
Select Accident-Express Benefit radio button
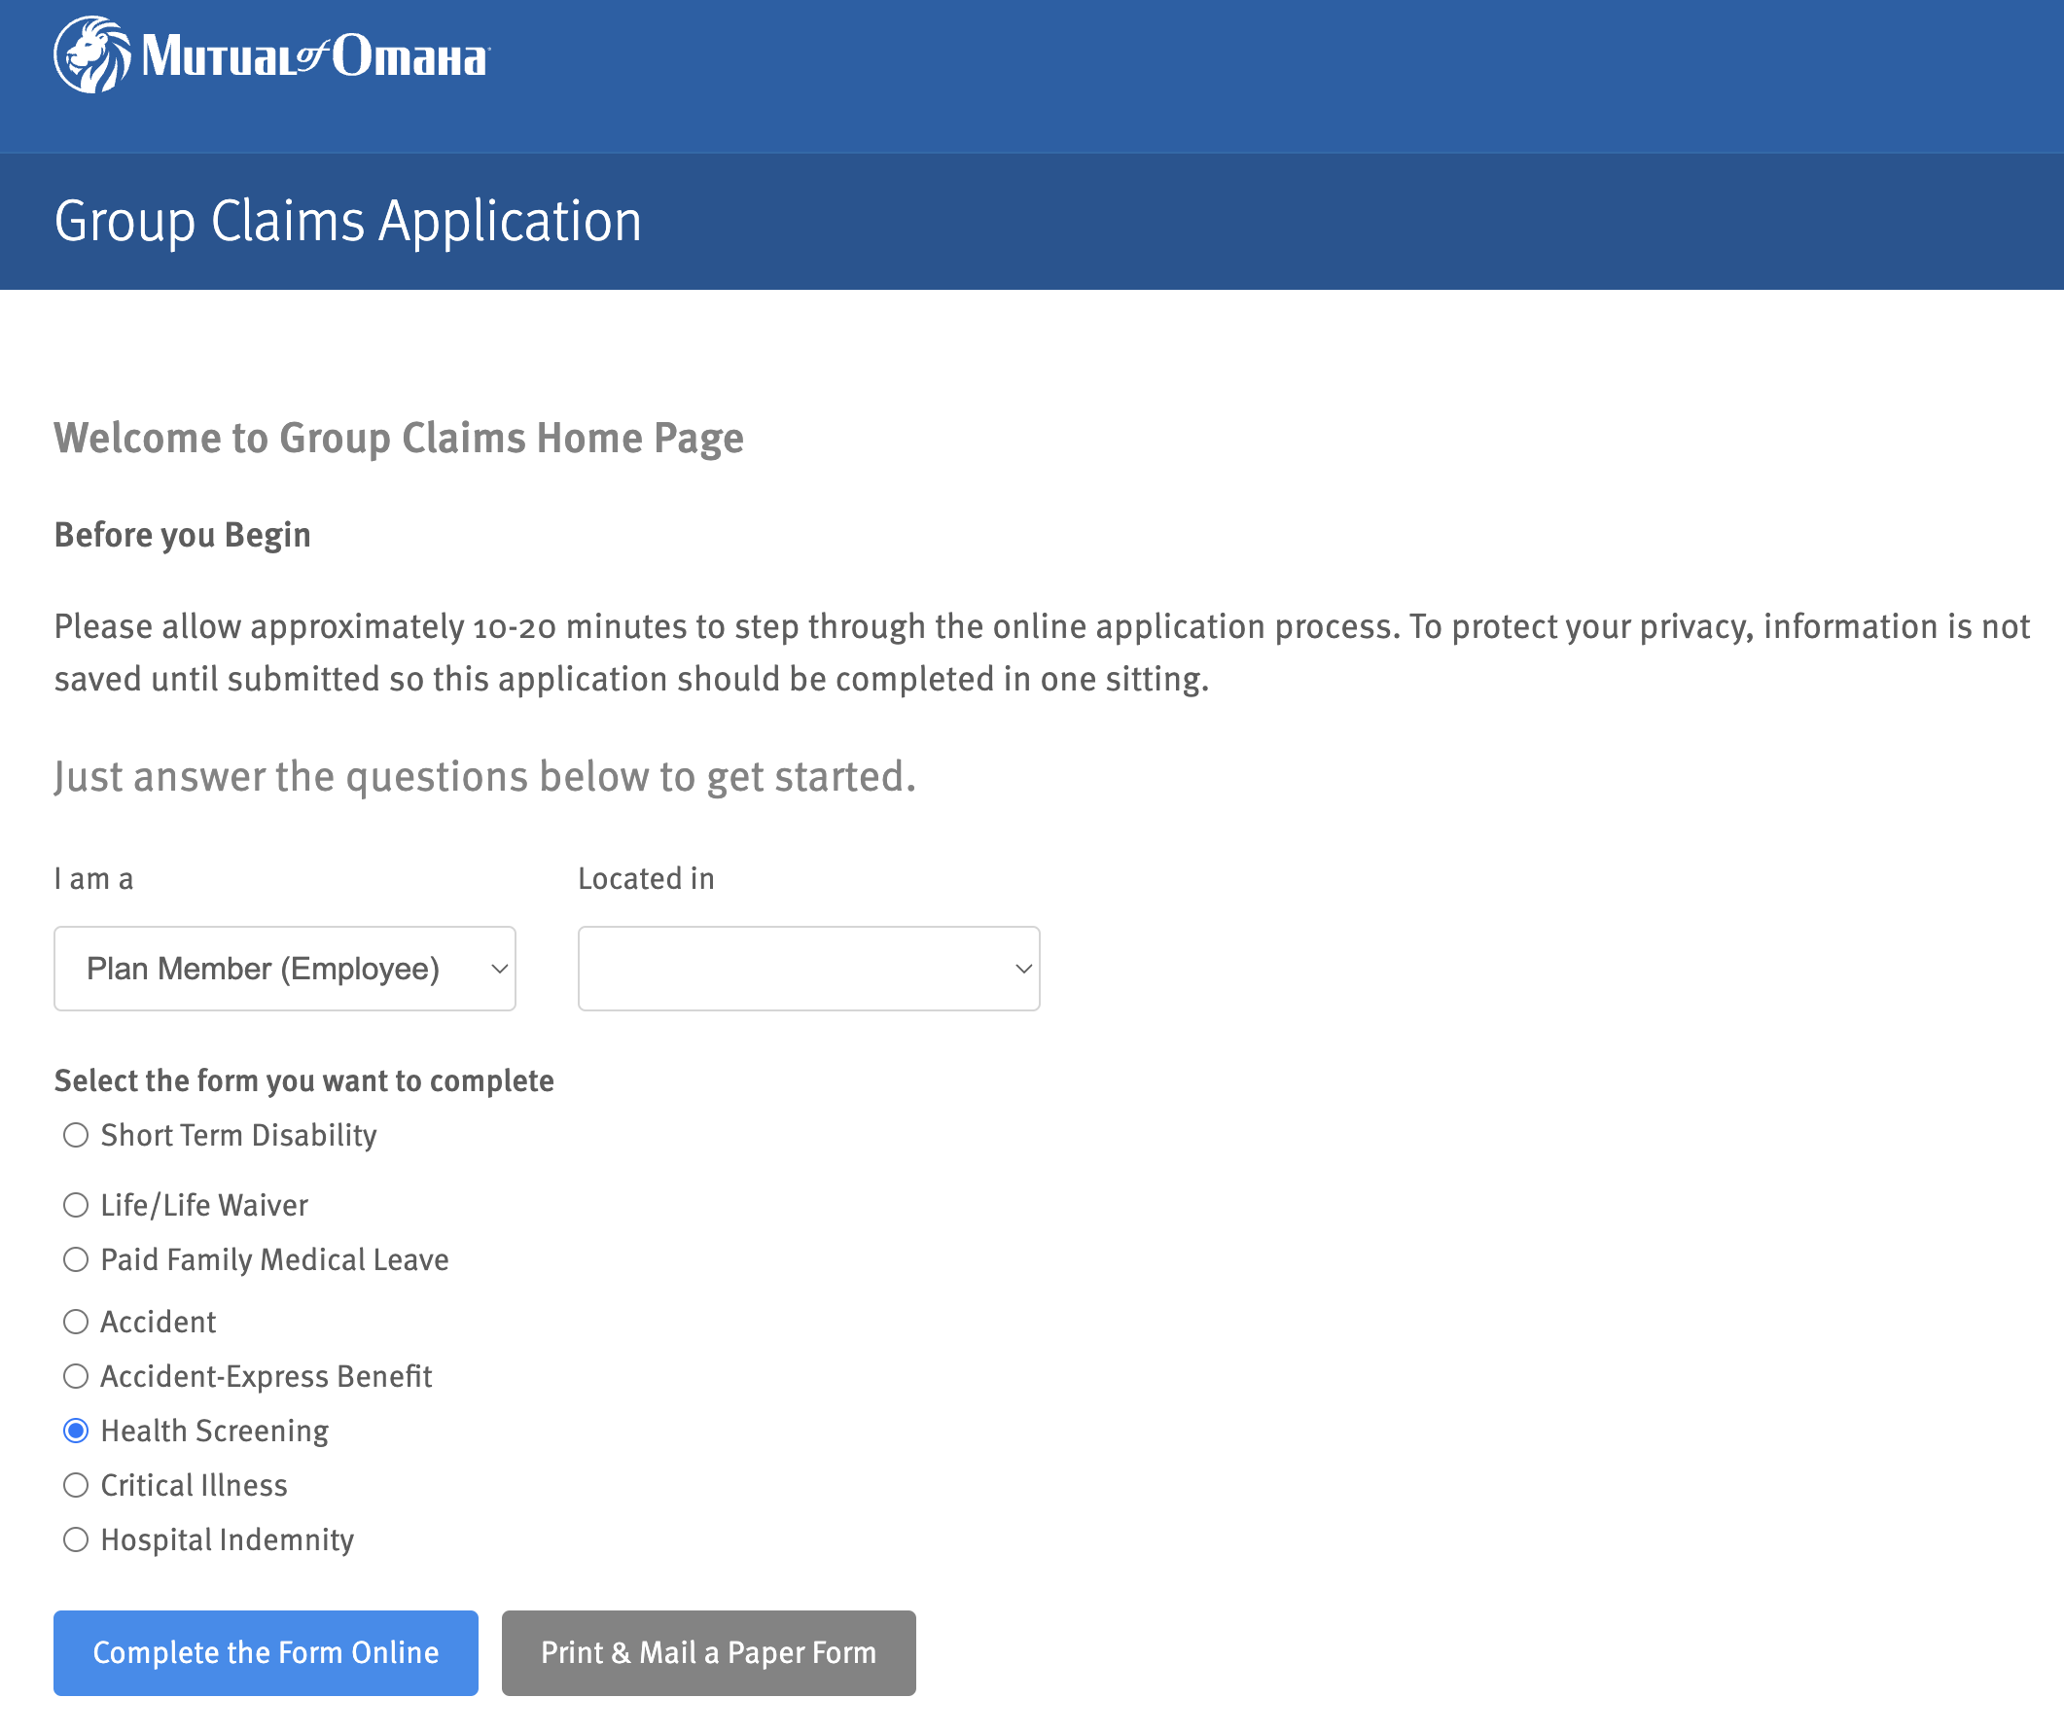click(x=76, y=1377)
